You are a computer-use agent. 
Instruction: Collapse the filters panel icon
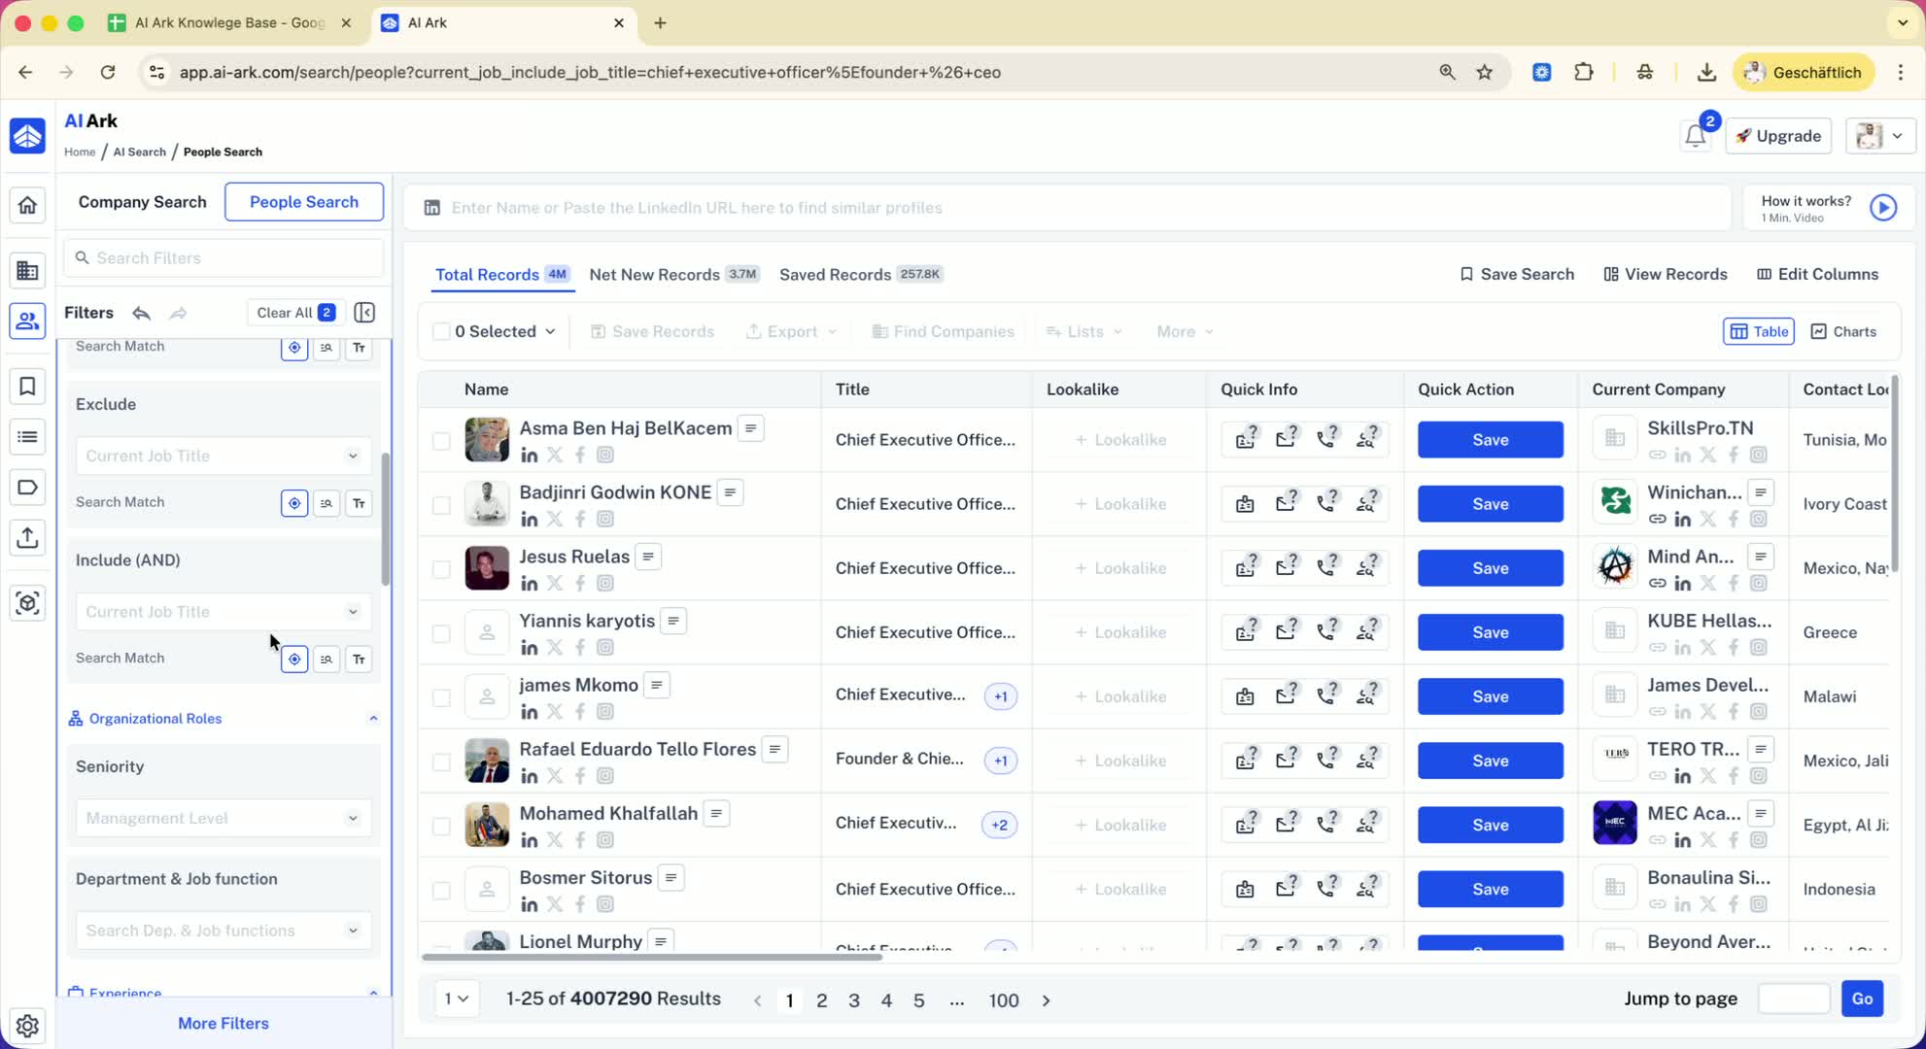pos(364,313)
